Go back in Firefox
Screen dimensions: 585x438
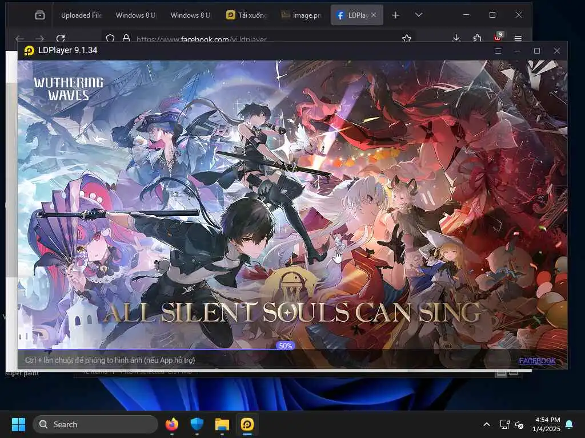tap(19, 38)
